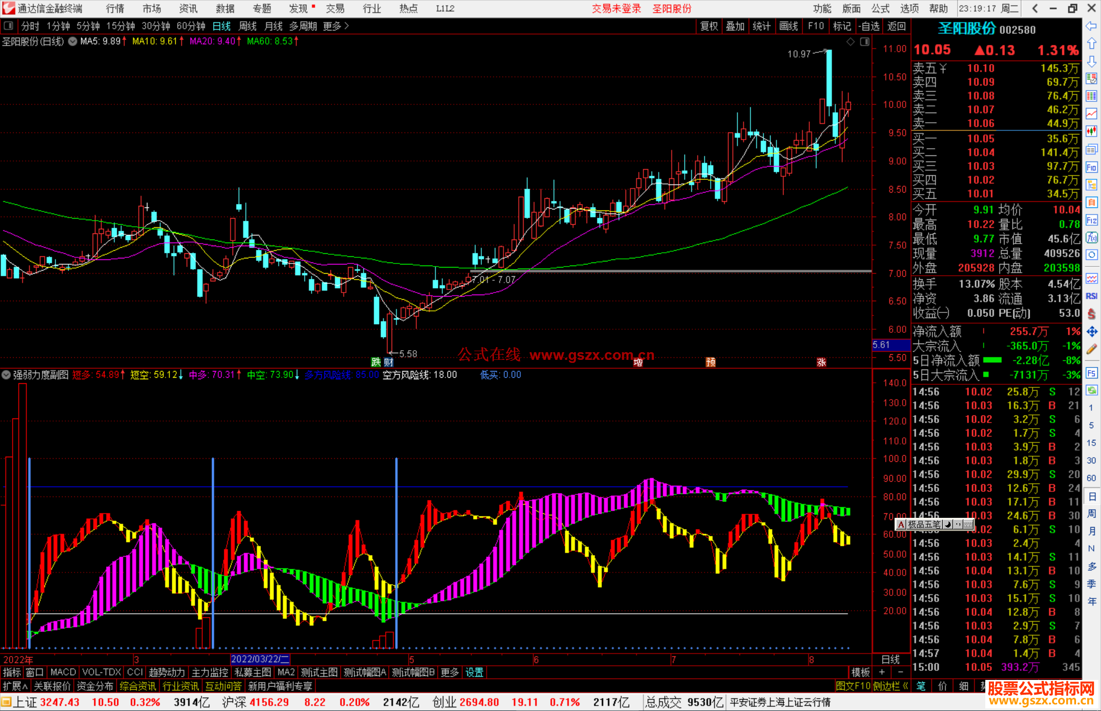Image resolution: width=1101 pixels, height=711 pixels.
Task: Expand the 日线 period selector below sub-chart
Action: click(x=890, y=659)
